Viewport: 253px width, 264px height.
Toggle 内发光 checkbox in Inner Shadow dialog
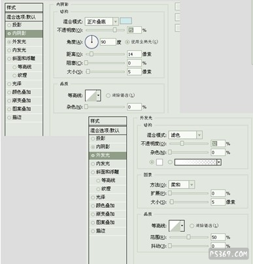pos(9,50)
